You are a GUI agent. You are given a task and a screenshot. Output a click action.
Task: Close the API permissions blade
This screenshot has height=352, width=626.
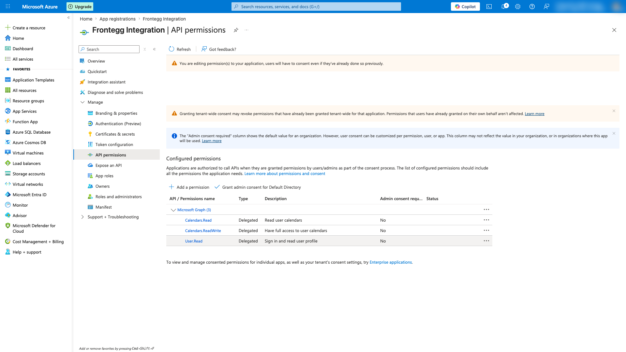[614, 30]
